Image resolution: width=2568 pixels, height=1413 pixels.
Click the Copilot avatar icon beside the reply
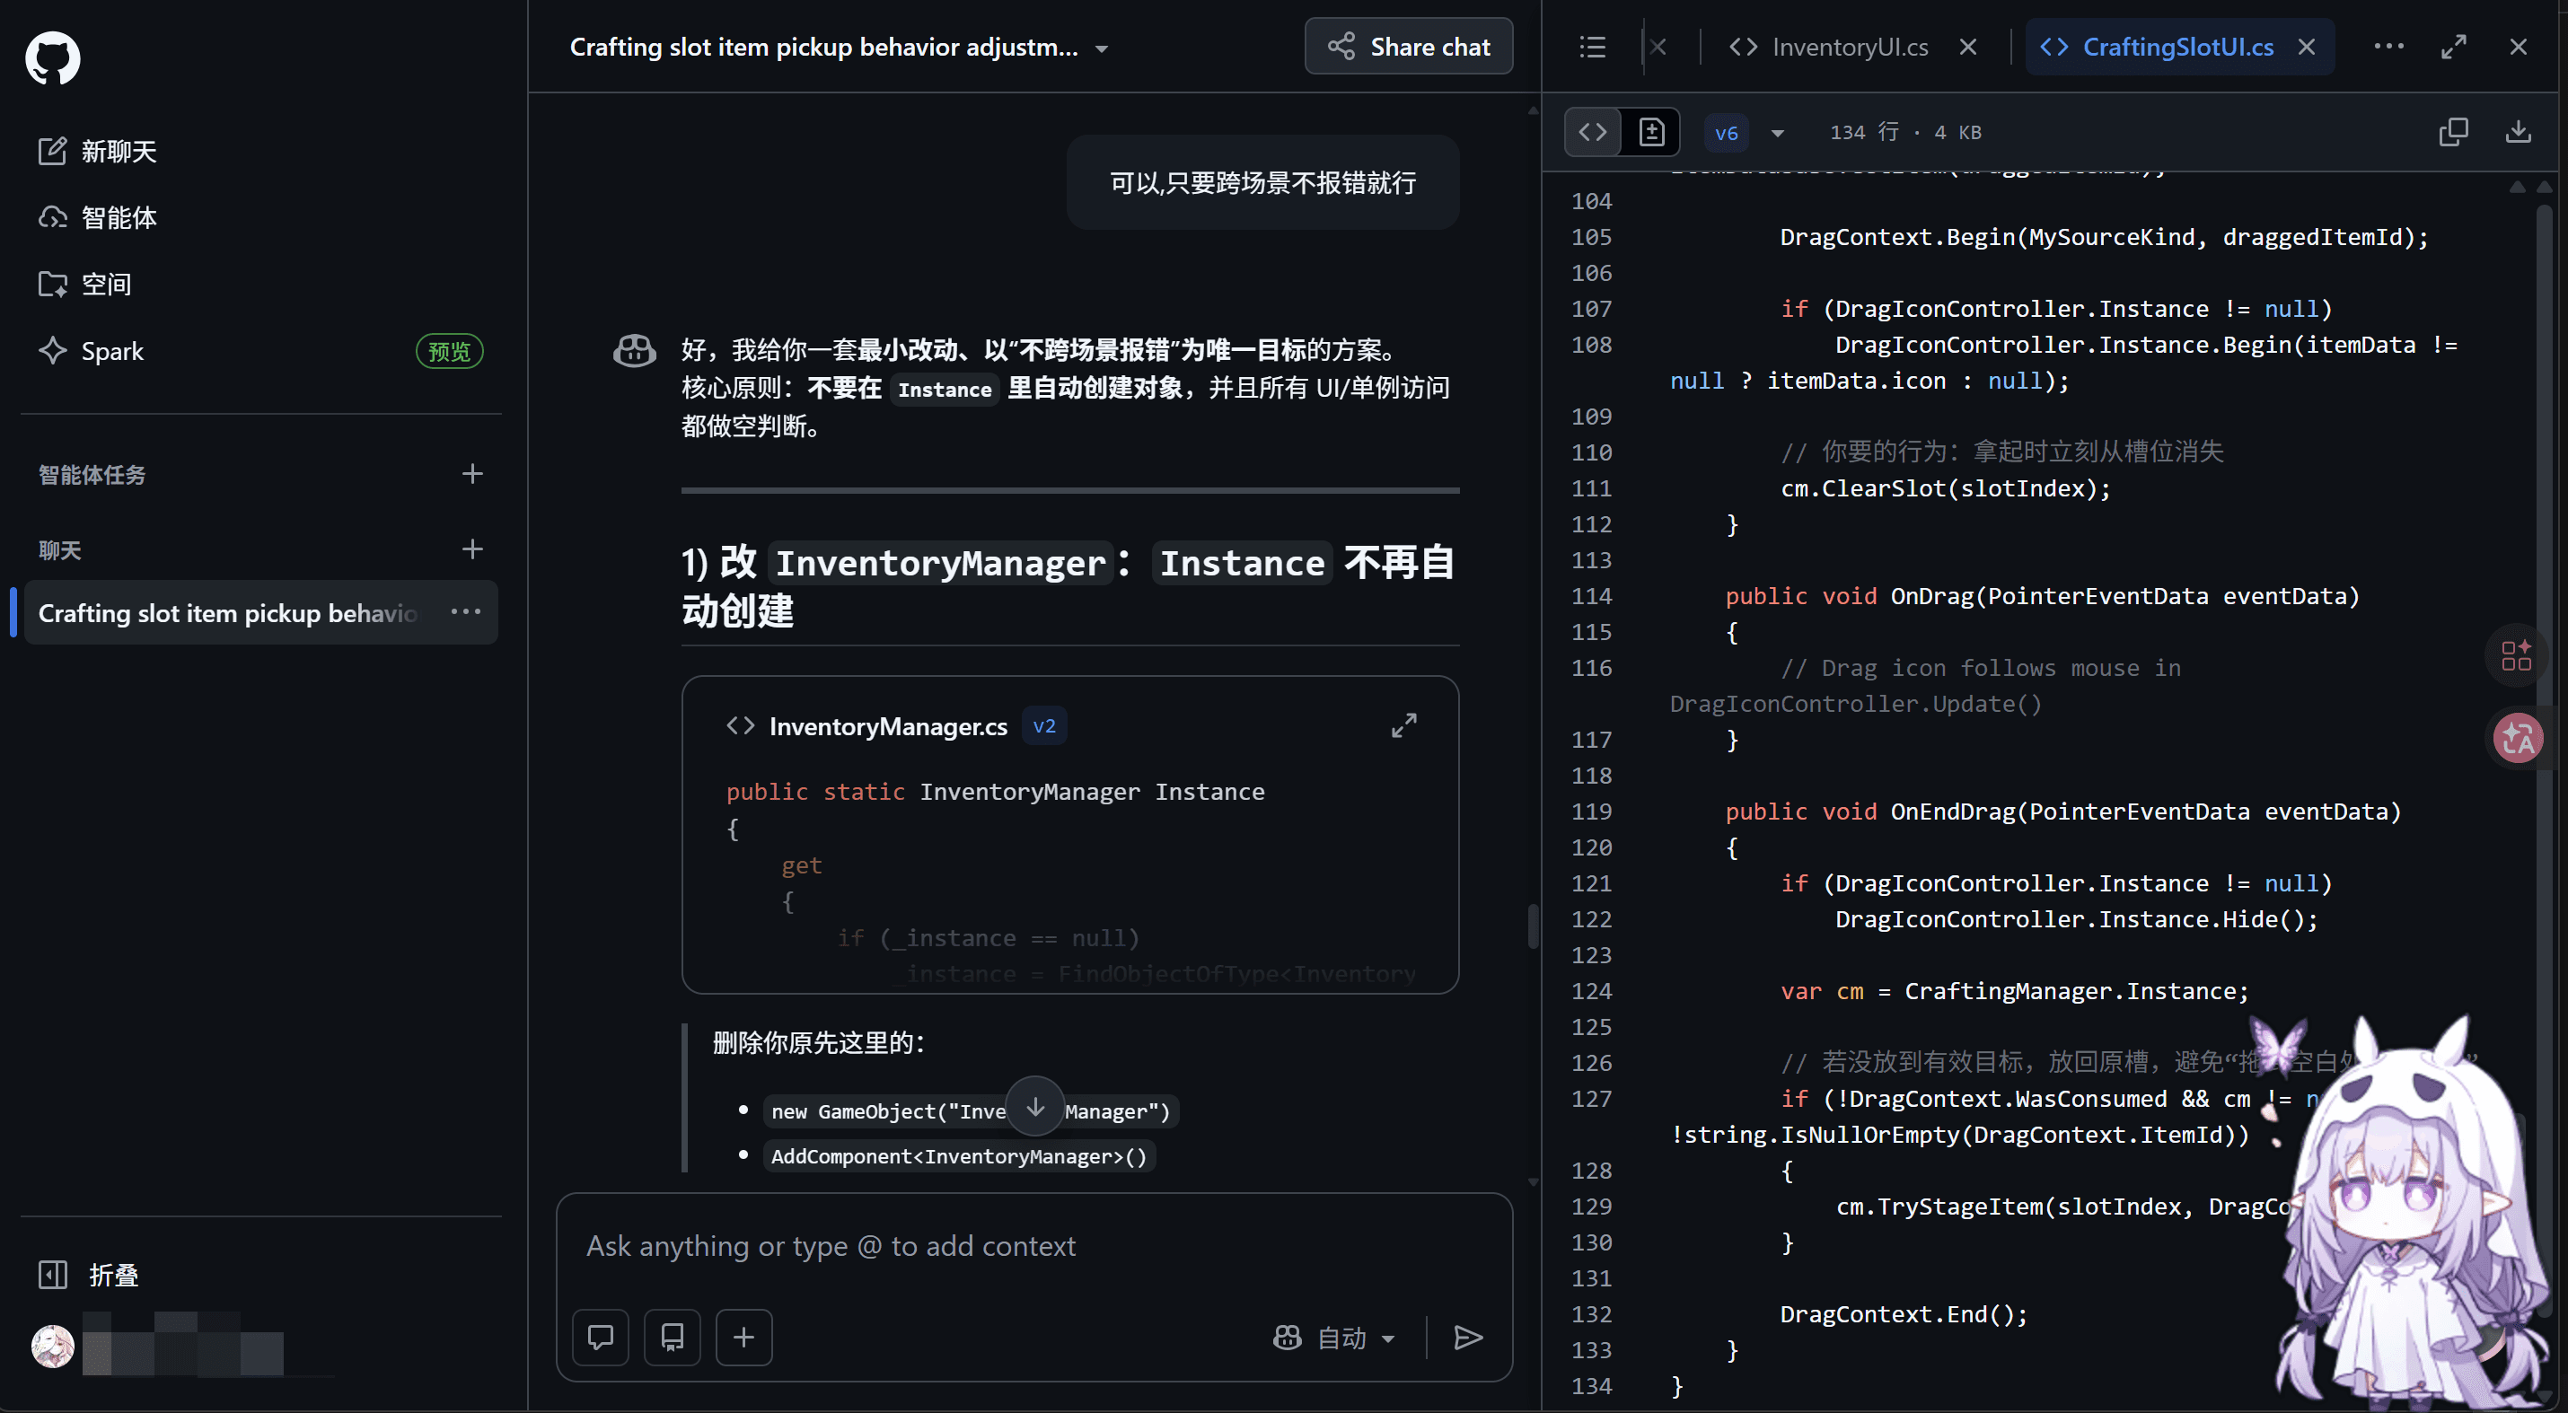[634, 351]
